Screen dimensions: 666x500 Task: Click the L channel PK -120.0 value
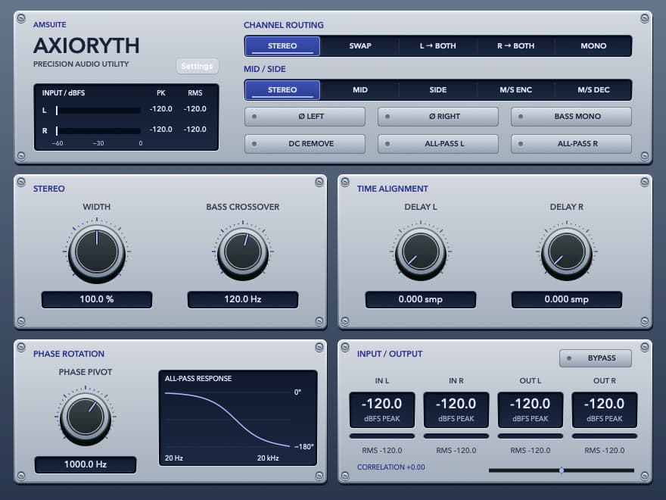coord(161,109)
